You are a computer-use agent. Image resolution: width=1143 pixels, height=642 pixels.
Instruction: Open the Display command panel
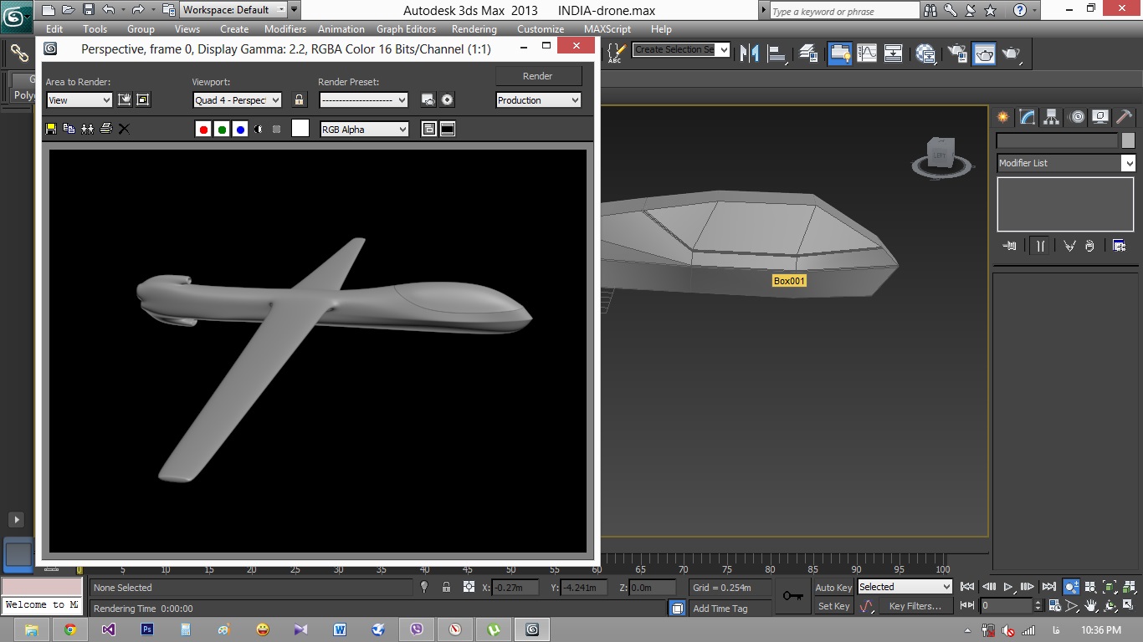pyautogui.click(x=1100, y=117)
